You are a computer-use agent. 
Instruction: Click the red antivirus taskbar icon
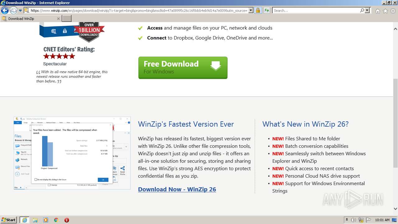[x=67, y=220]
